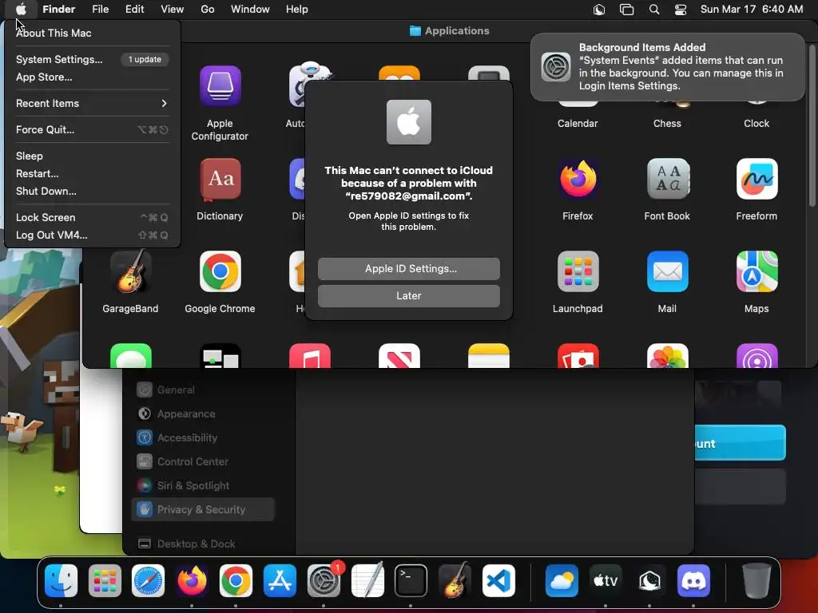The width and height of the screenshot is (818, 613).
Task: Choose Restart from Apple menu
Action: point(92,173)
